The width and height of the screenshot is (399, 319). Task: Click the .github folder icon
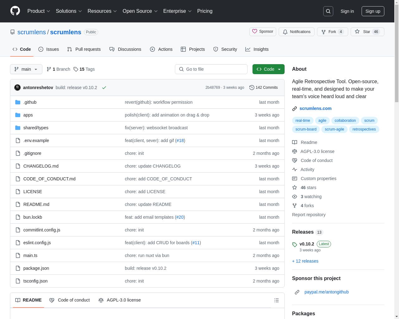tap(18, 102)
